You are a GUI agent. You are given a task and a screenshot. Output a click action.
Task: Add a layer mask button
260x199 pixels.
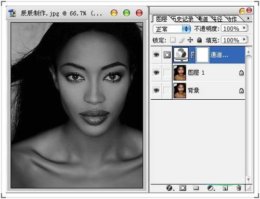(183, 188)
